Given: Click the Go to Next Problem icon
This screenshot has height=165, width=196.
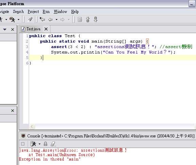Looking at the screenshot, I should tap(88, 19).
